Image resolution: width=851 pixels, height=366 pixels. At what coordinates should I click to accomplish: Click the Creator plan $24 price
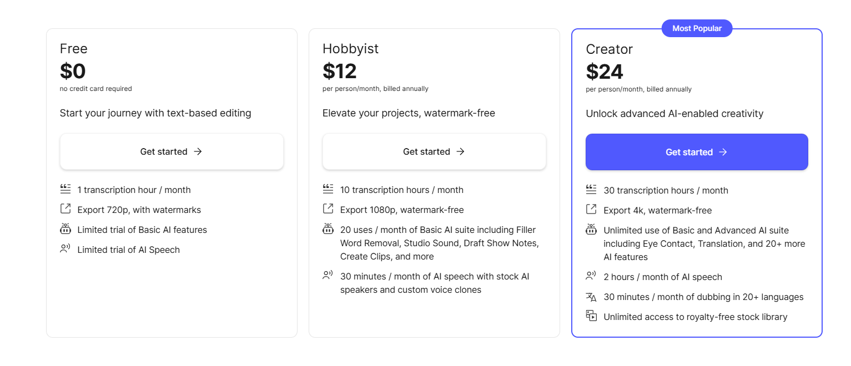605,72
